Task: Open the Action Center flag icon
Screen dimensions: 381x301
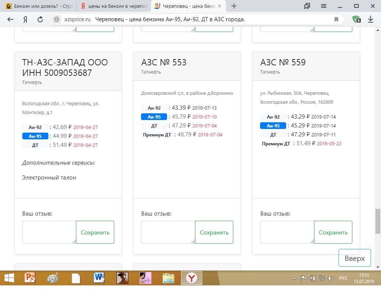Action: pyautogui.click(x=304, y=278)
